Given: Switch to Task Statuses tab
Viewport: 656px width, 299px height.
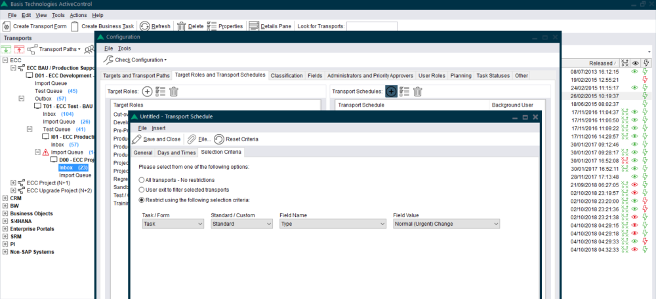Looking at the screenshot, I should 493,76.
